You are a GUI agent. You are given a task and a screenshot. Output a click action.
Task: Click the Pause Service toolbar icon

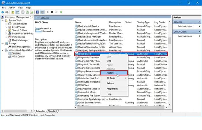56,12
